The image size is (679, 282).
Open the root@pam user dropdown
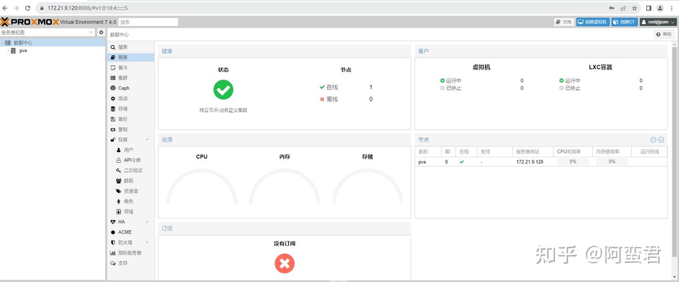point(658,22)
